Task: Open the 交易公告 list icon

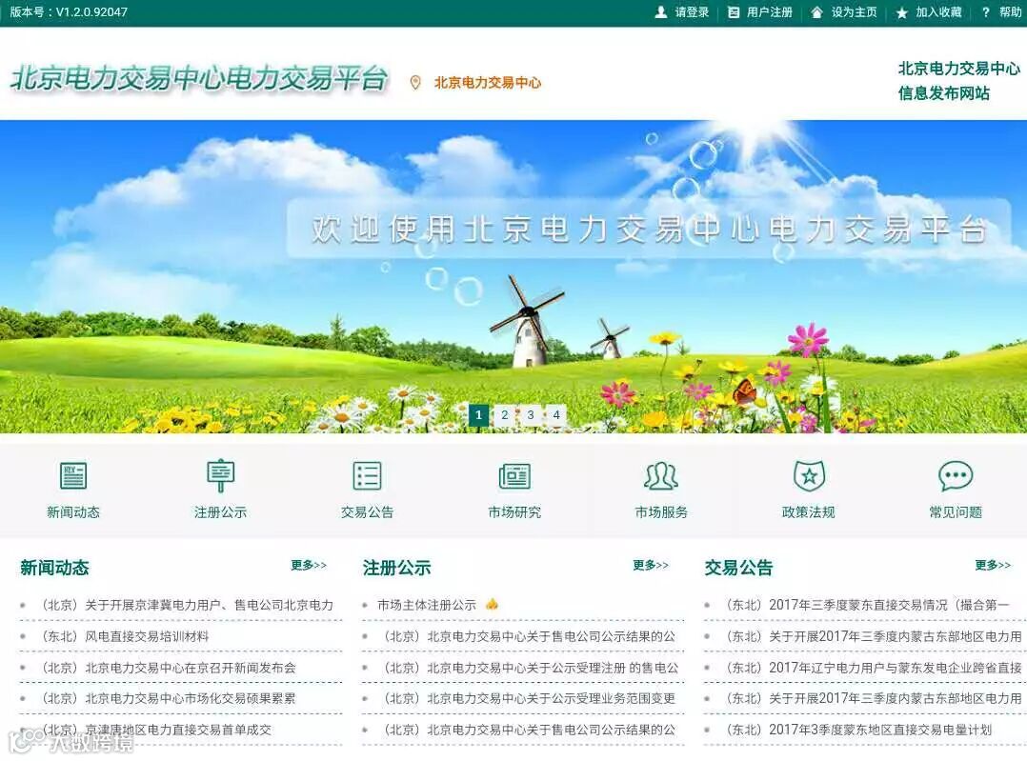Action: pos(367,475)
